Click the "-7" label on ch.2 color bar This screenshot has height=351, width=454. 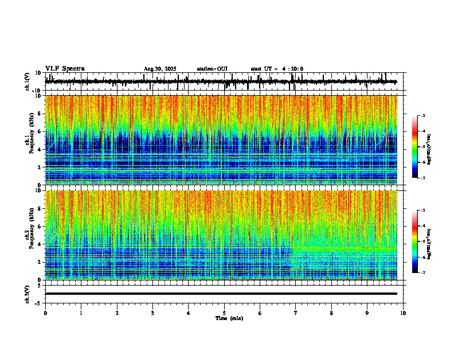[422, 273]
